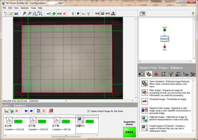Open the Tools menu
Viewport: 198px width, 140px height.
coord(33,8)
